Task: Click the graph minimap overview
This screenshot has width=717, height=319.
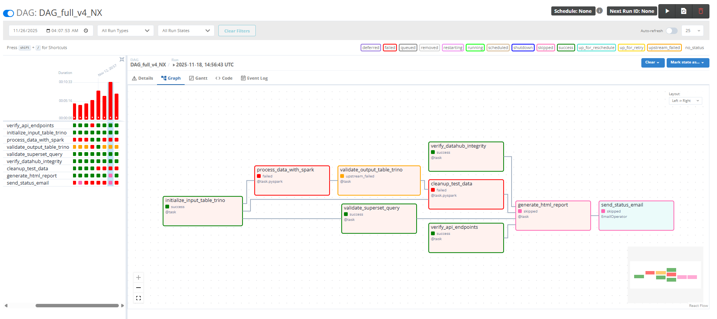Action: tap(666, 275)
